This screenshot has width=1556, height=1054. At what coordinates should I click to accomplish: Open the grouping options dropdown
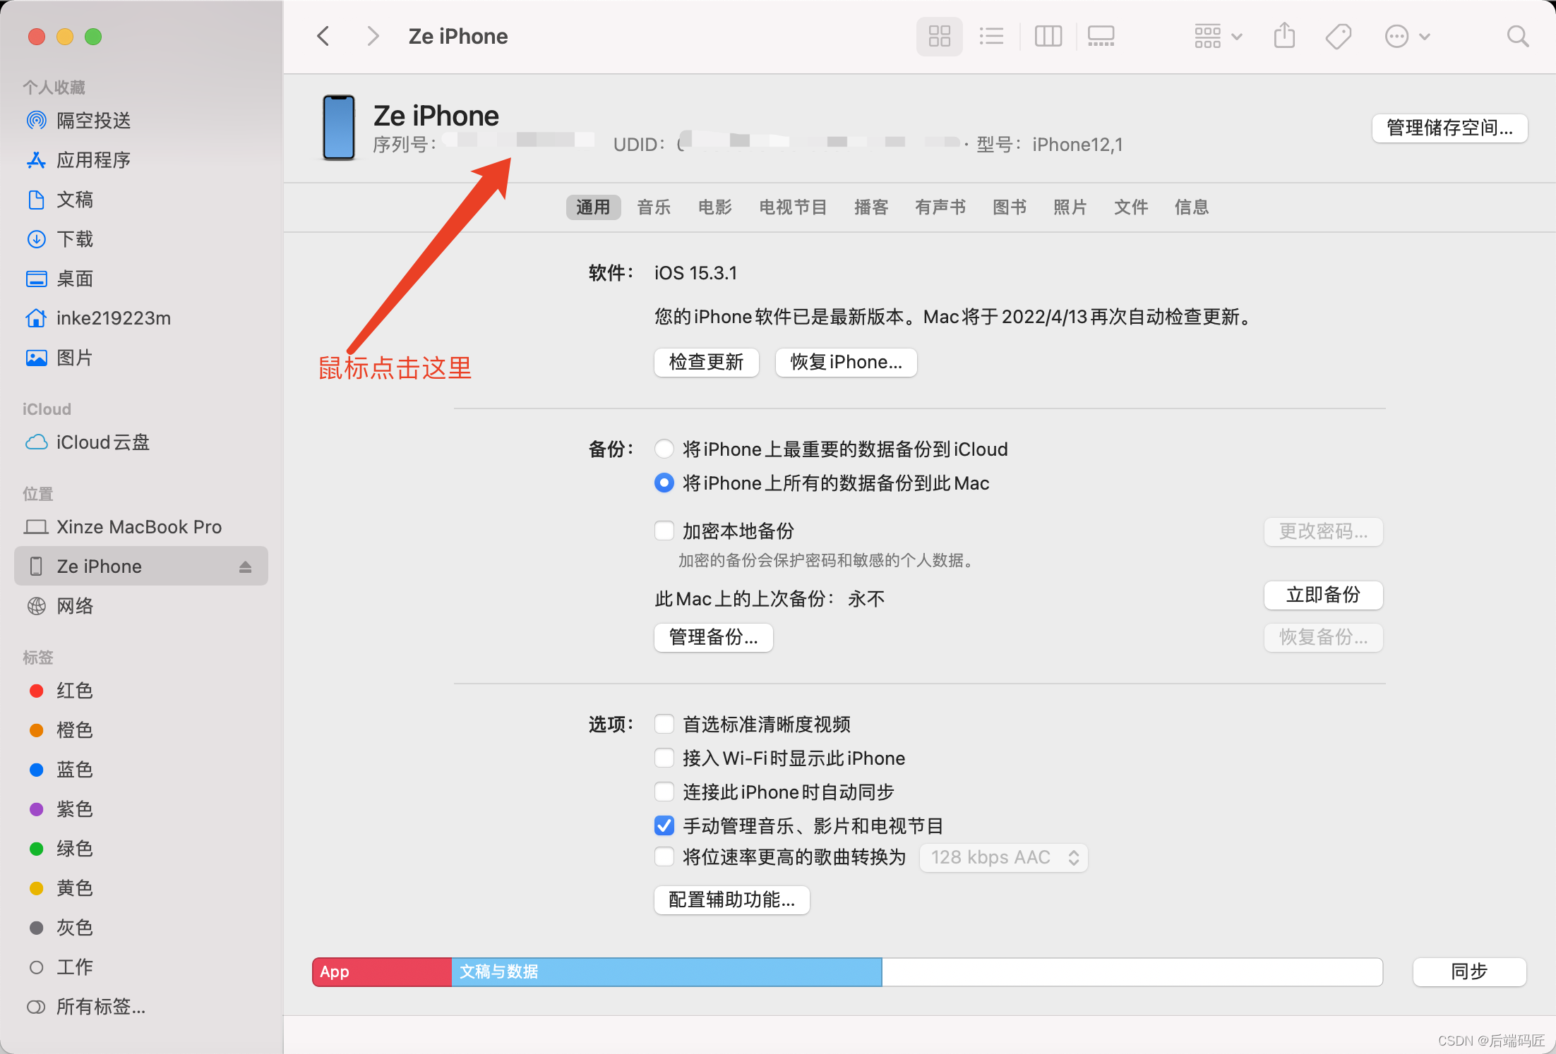(x=1217, y=36)
